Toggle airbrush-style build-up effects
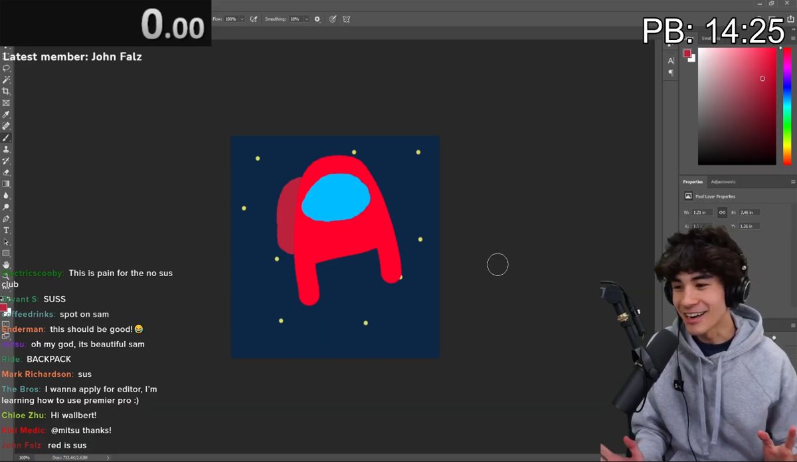Image resolution: width=797 pixels, height=462 pixels. tap(254, 19)
